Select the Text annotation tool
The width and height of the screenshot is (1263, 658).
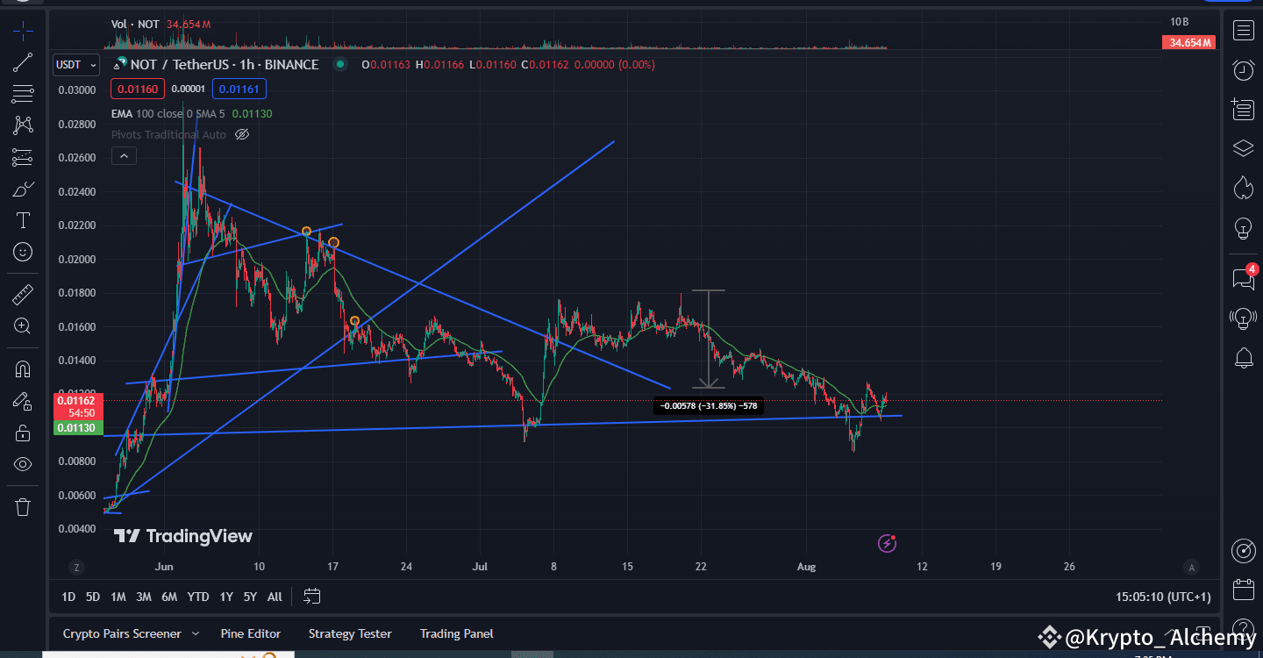click(x=23, y=220)
